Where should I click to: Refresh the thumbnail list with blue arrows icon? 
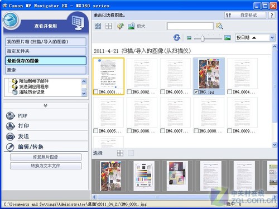click(176, 38)
